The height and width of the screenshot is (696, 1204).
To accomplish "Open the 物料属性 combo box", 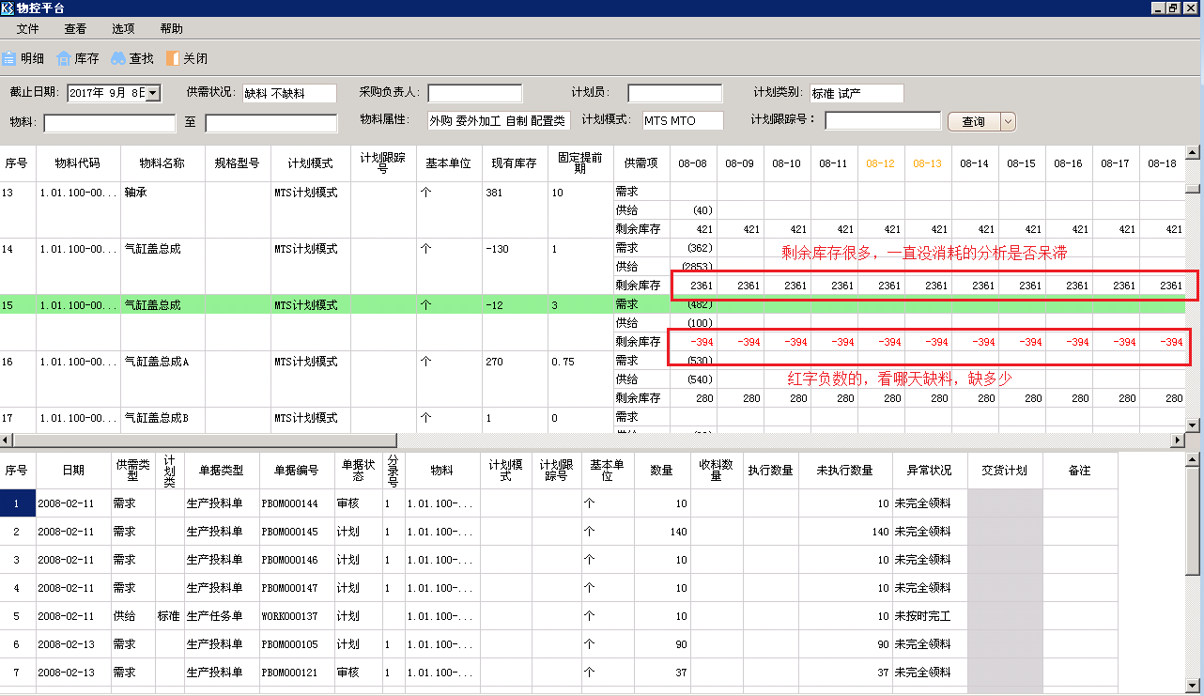I will [498, 120].
